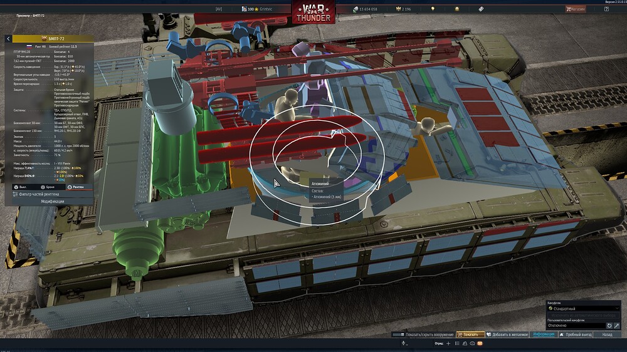
Task: Click the microphone voice chat icon
Action: (404, 343)
